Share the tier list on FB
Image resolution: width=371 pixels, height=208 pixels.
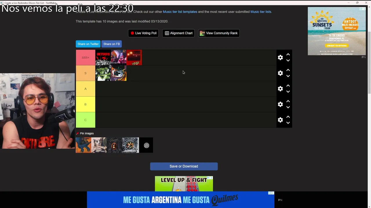coord(112,44)
